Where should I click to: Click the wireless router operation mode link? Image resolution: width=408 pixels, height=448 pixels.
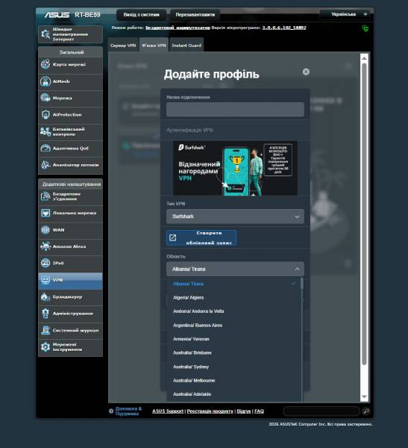[x=178, y=28]
